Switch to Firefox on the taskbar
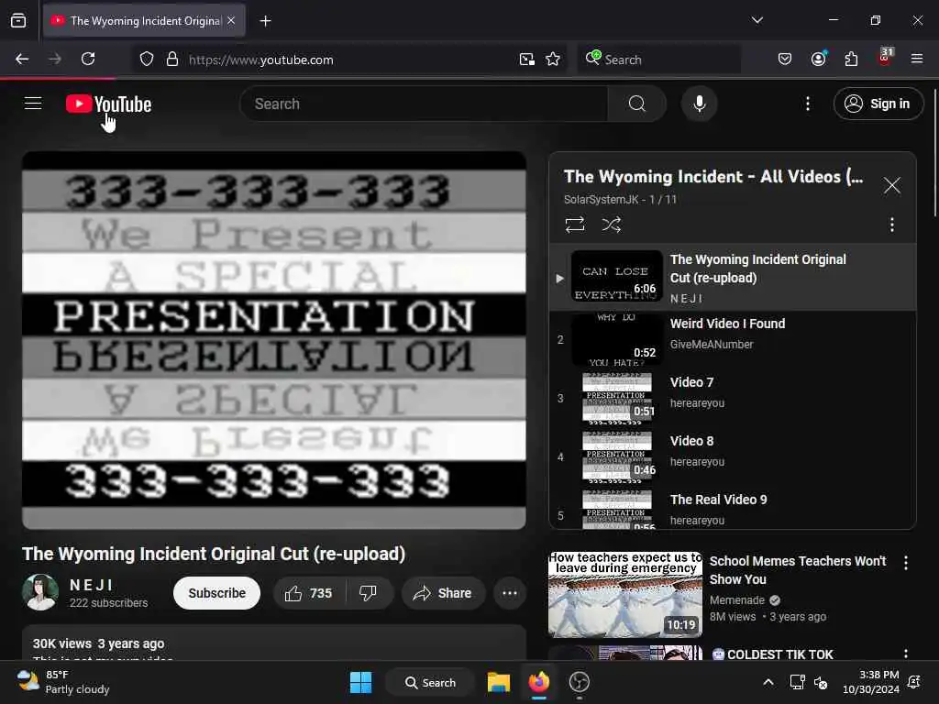The image size is (939, 704). pos(539,682)
